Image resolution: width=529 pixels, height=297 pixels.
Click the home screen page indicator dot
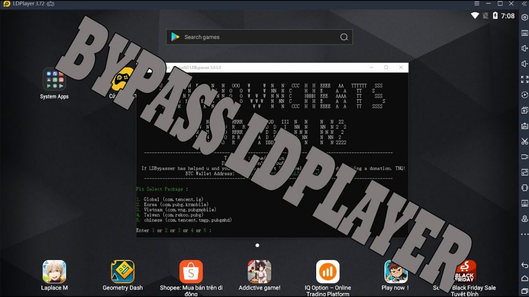[x=257, y=245]
